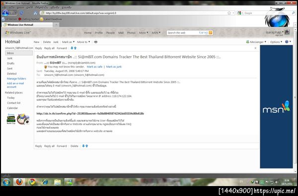The height and width of the screenshot is (196, 298).
Task: Open the Inbox folder
Action: click(x=19, y=53)
